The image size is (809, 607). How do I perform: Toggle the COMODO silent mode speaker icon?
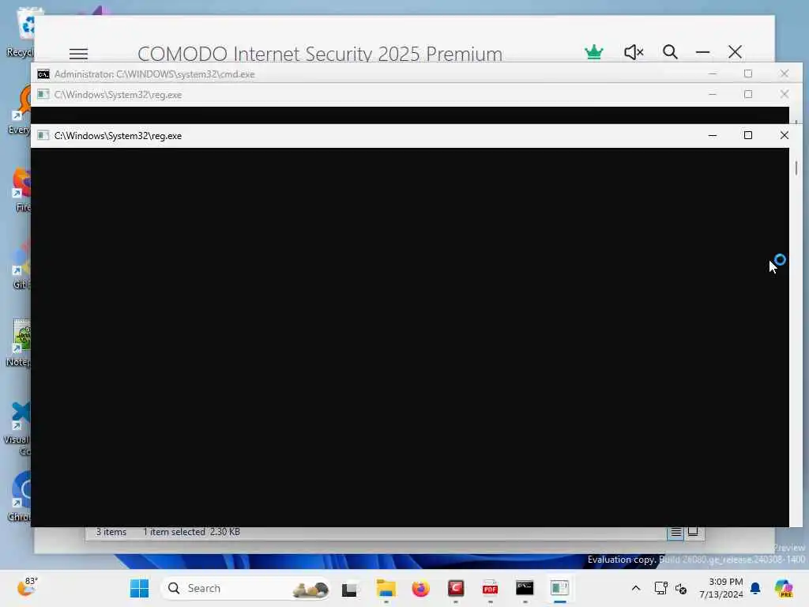(634, 52)
